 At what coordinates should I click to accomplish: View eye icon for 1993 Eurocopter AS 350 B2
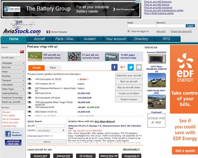29,79
